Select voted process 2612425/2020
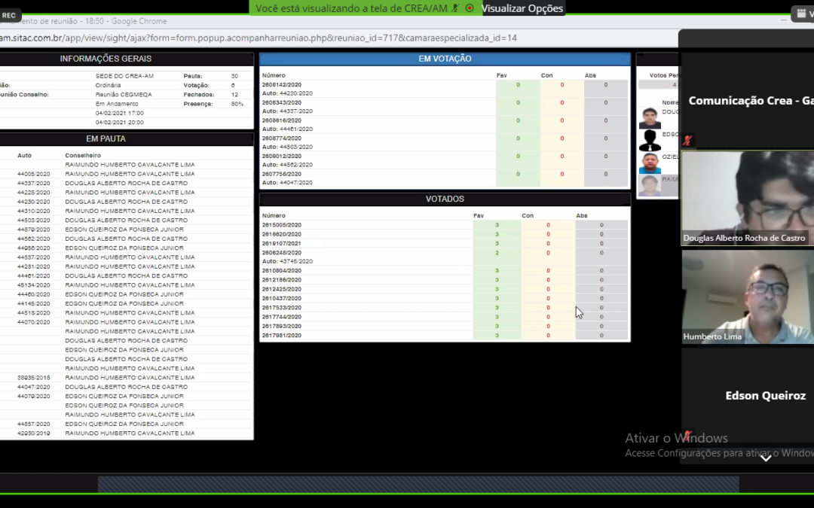The image size is (814, 508). [x=281, y=289]
